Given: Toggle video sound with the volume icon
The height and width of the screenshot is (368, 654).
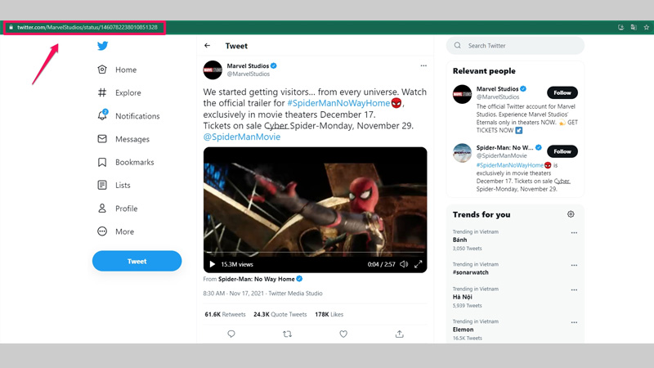Looking at the screenshot, I should (x=404, y=264).
